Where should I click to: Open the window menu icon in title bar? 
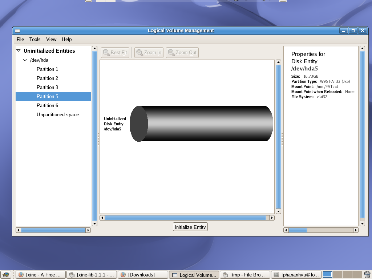point(17,31)
